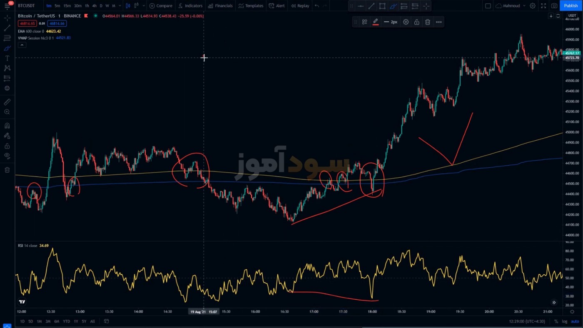The width and height of the screenshot is (583, 328).
Task: Open the Indicators dialog
Action: pos(190,6)
